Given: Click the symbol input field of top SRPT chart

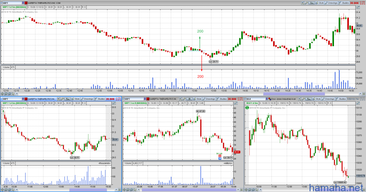Looking at the screenshot, I should (11, 3).
